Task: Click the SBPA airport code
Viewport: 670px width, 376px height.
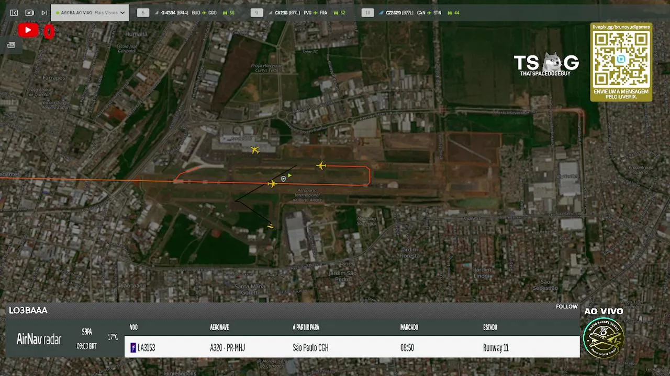Action: [87, 332]
